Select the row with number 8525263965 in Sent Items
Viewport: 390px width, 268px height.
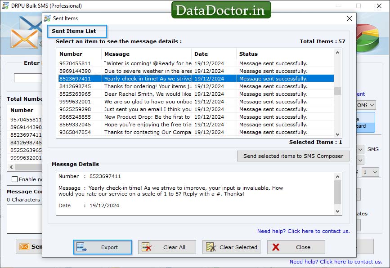196,94
